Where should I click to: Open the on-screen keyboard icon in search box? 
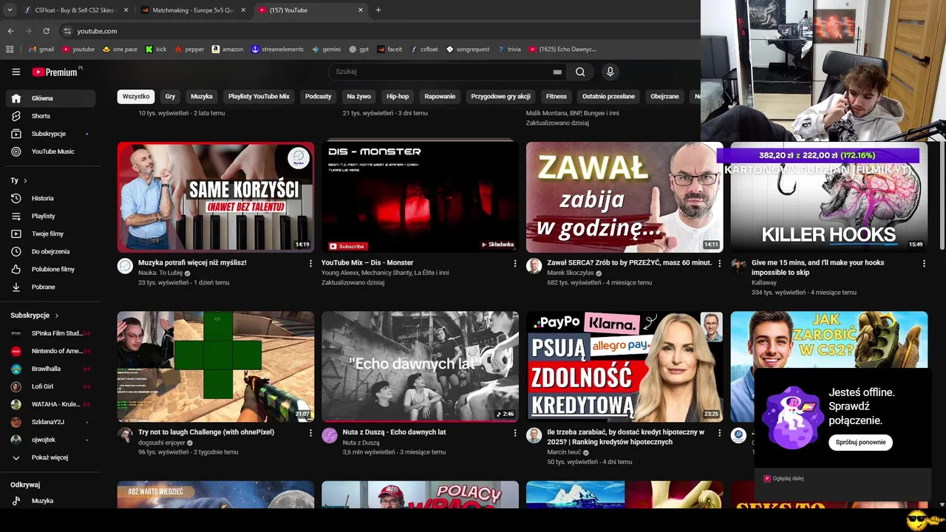(x=557, y=72)
